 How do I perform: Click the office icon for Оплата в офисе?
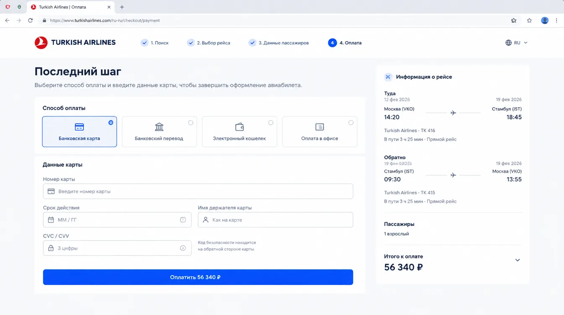pos(320,127)
